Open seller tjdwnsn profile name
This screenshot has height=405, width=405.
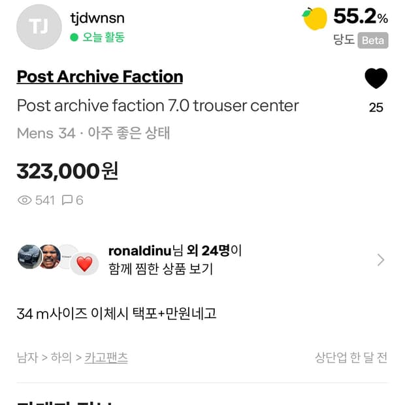tap(97, 18)
